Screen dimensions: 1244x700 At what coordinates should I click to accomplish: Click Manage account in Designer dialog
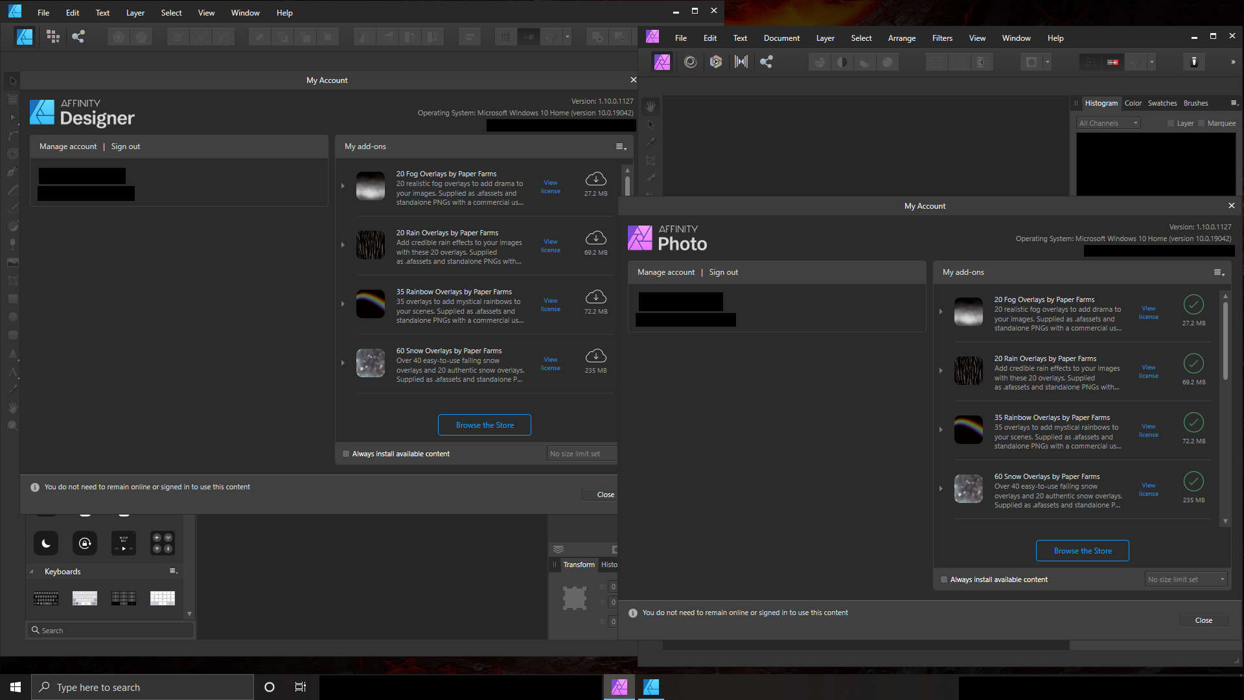[68, 146]
